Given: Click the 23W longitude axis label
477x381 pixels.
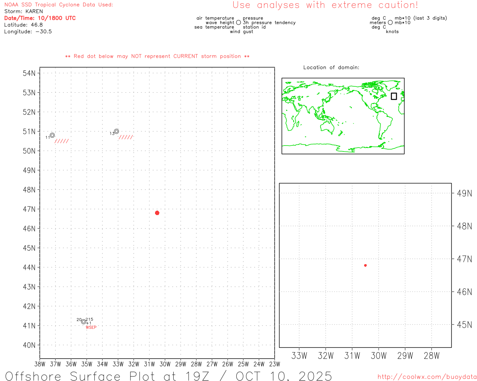Looking at the screenshot, I should tap(275, 364).
